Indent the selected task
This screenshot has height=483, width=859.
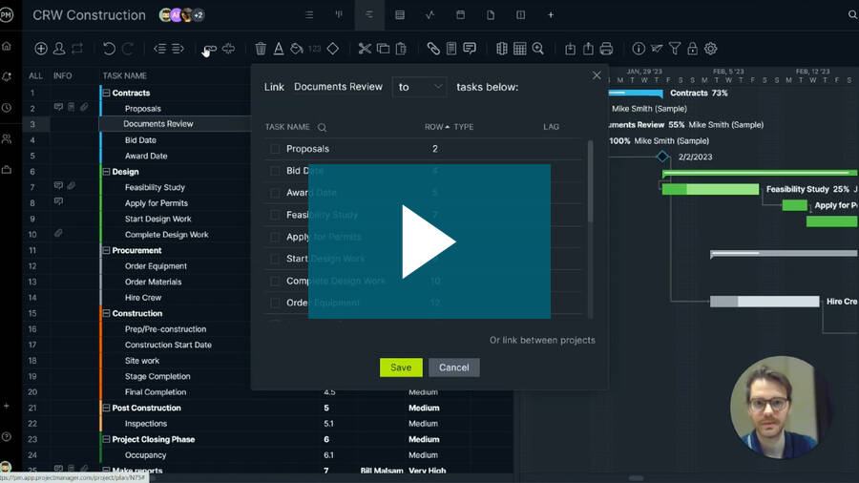tap(178, 49)
